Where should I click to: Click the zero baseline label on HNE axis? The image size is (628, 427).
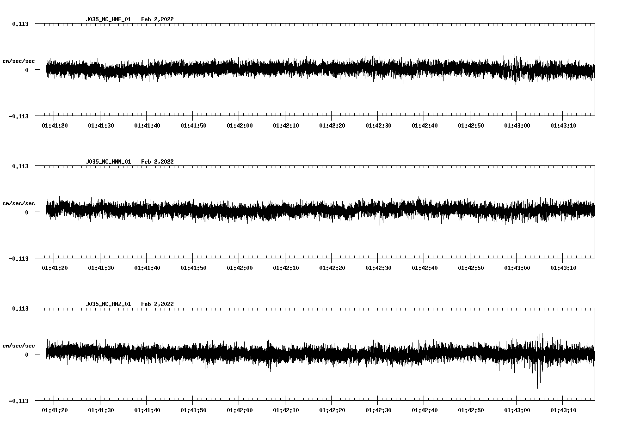click(27, 70)
